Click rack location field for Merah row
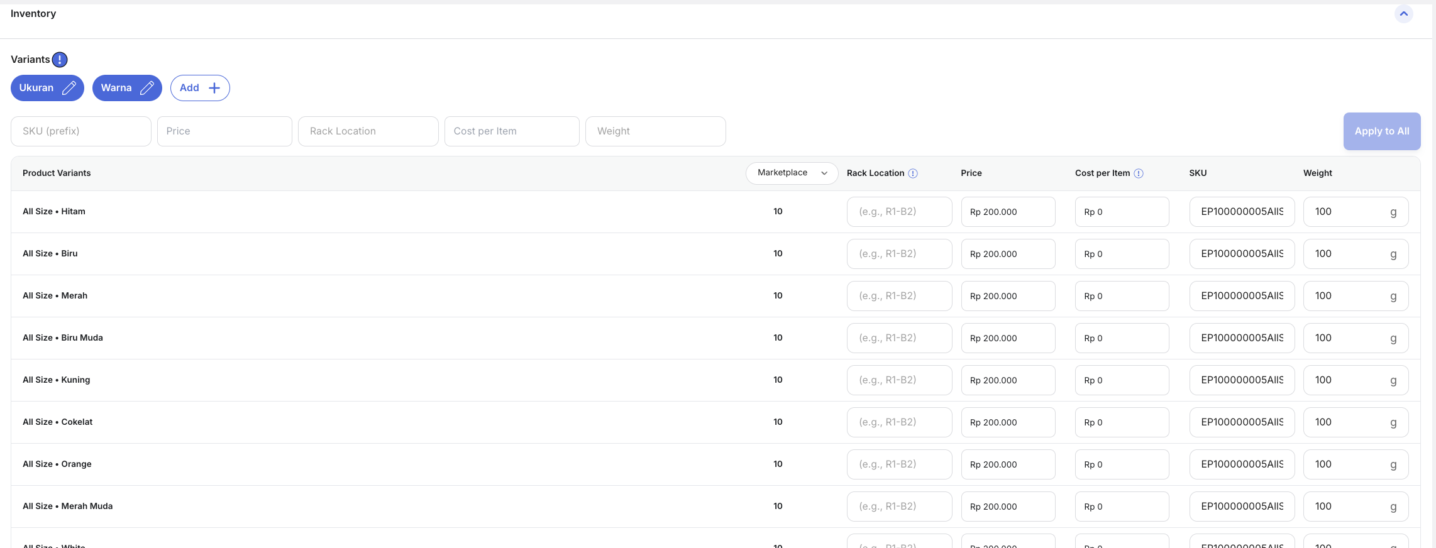The height and width of the screenshot is (548, 1436). point(900,296)
